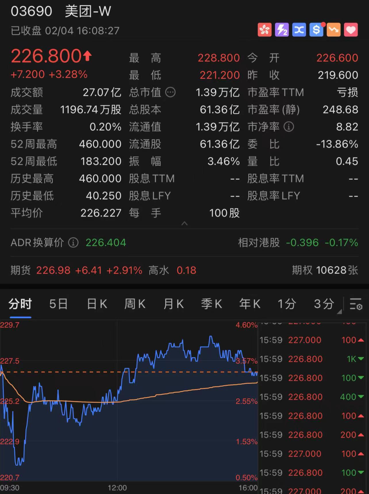The image size is (369, 494).
Task: Tap the 最高 value 228.800
Action: pos(219,58)
